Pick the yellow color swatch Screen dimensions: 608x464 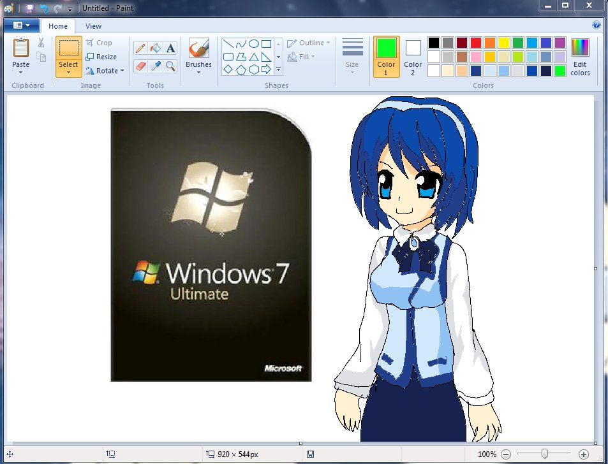[x=504, y=43]
